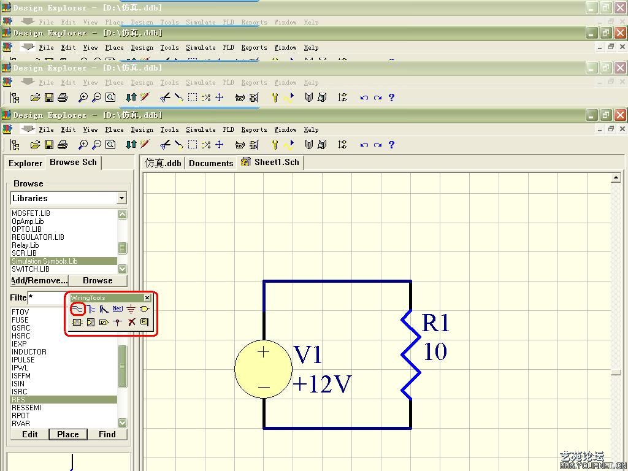This screenshot has height=471, width=628.
Task: Click Fit Document icon in front window toolbar
Action: click(110, 144)
